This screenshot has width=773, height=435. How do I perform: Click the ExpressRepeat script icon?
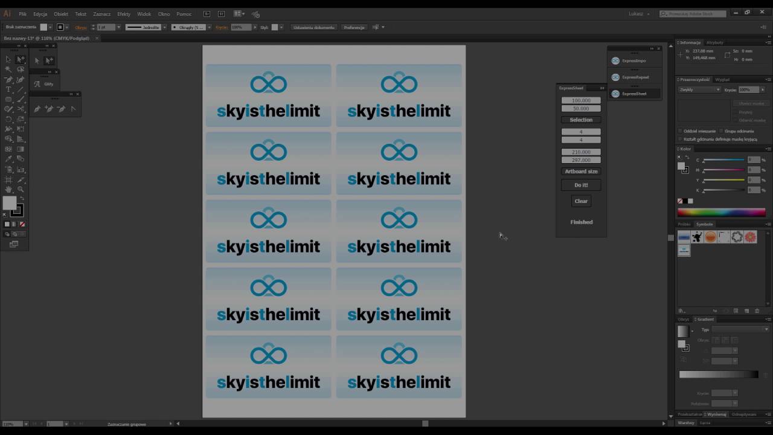click(x=615, y=77)
